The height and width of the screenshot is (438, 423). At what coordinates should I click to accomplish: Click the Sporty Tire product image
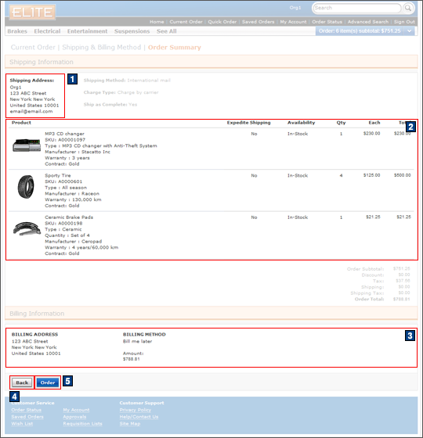(26, 187)
